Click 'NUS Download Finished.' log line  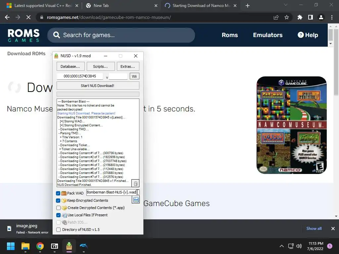pyautogui.click(x=74, y=185)
